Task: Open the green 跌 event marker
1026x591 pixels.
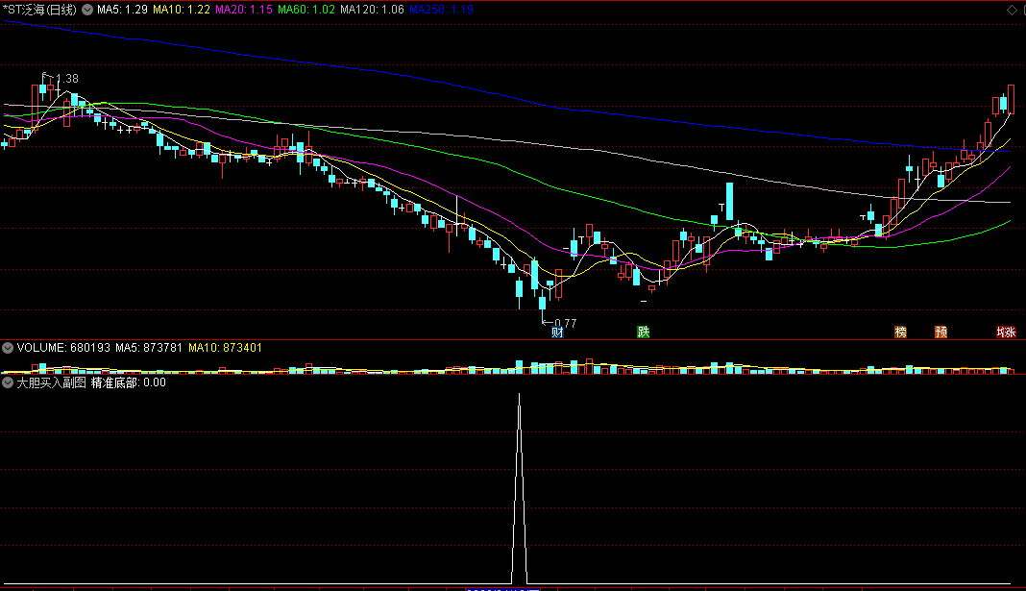Action: [644, 332]
